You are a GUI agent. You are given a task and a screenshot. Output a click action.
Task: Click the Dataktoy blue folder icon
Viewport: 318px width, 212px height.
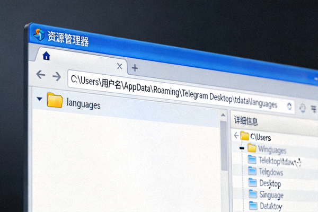(x=253, y=206)
